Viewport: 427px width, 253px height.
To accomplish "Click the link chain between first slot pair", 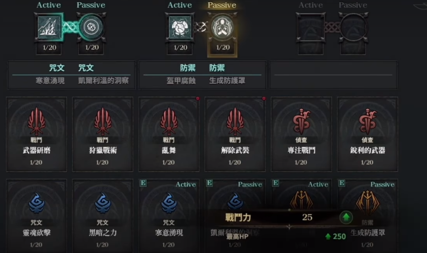I will [x=70, y=27].
